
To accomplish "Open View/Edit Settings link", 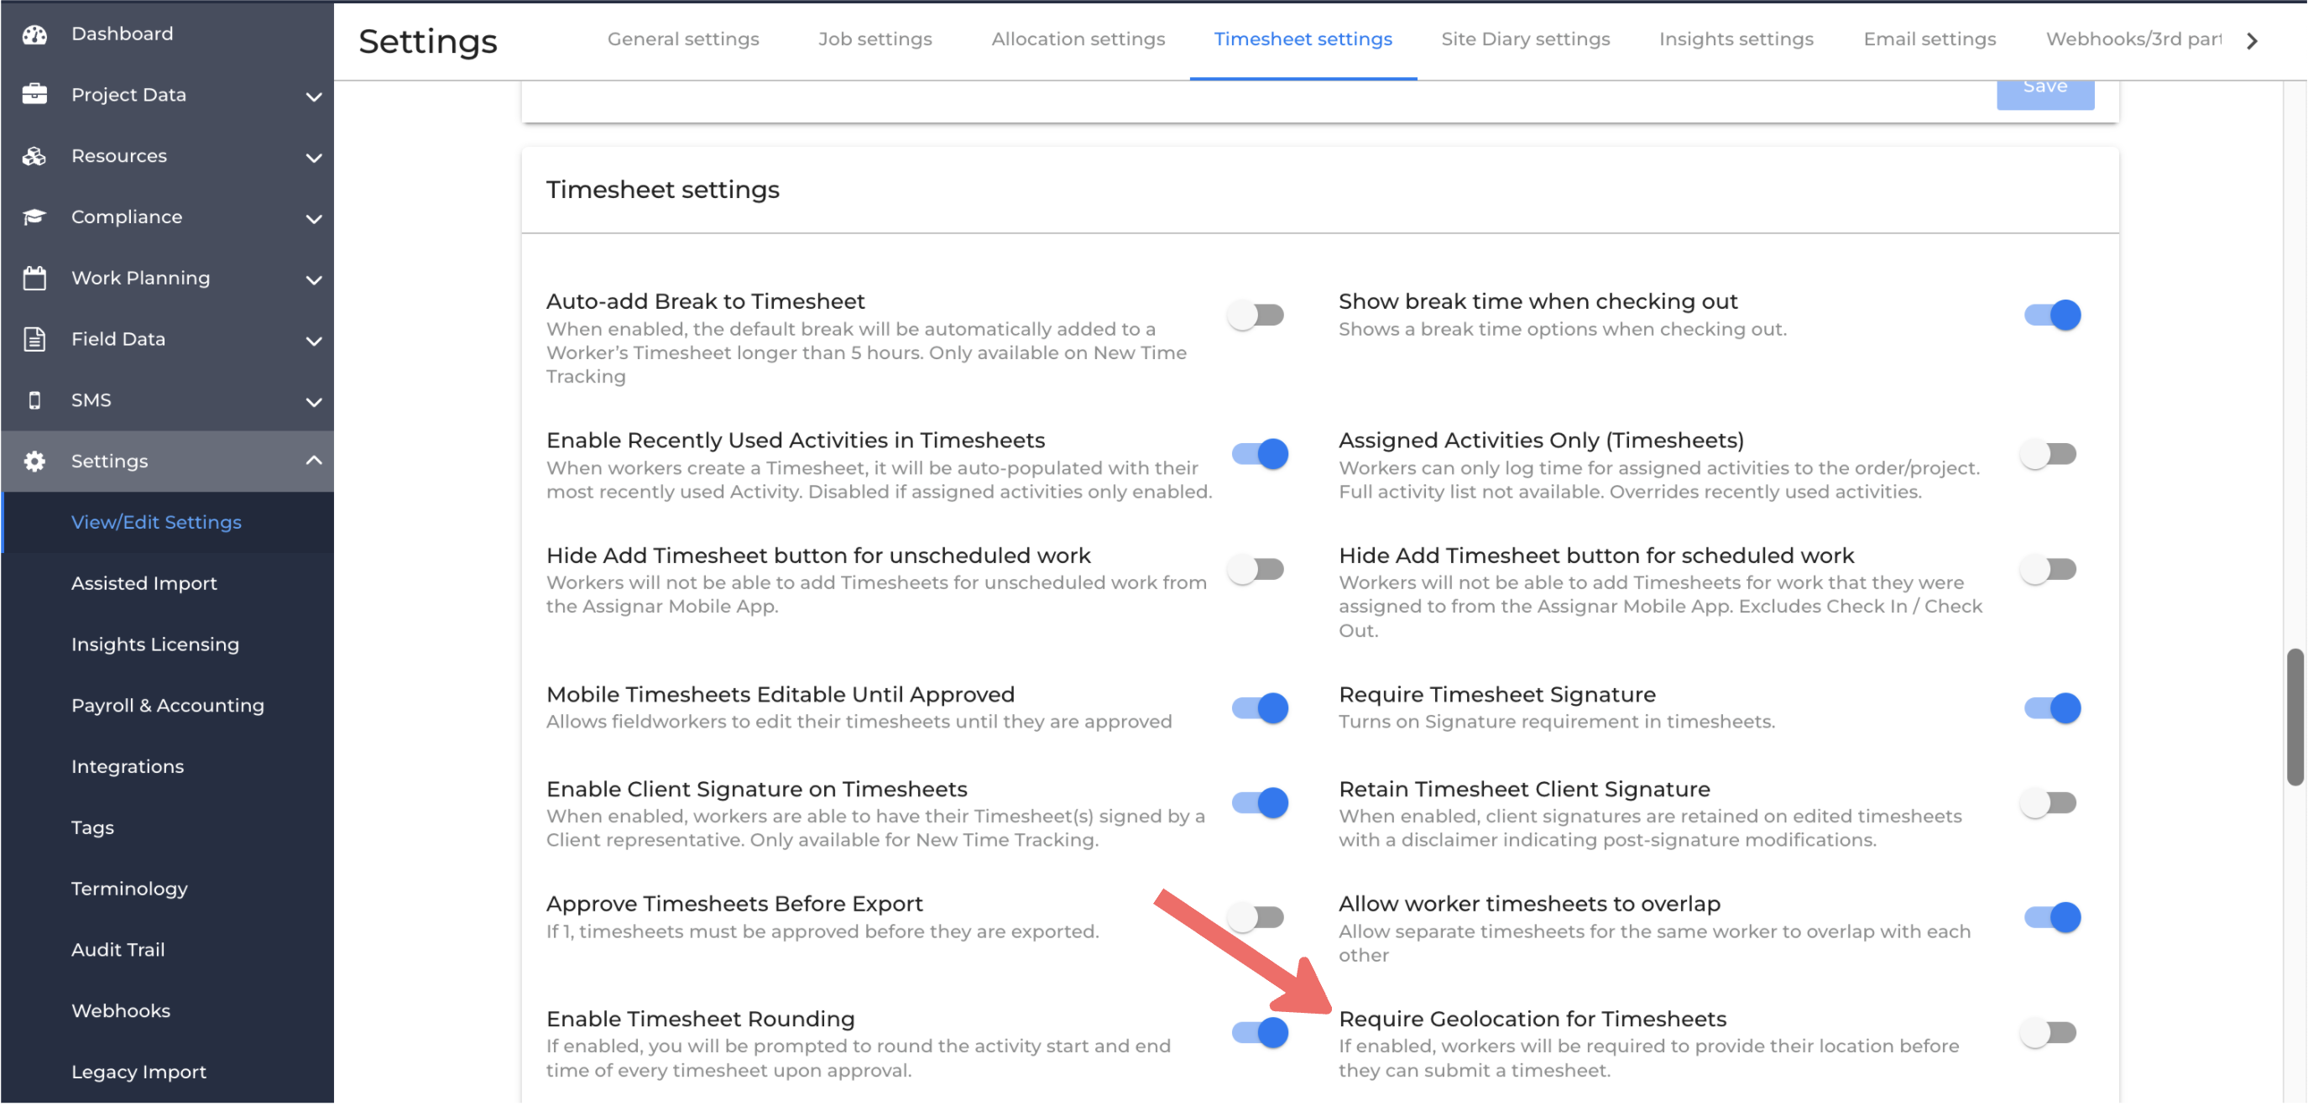I will 157,522.
